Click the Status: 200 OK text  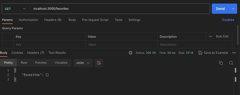[x=146, y=53]
